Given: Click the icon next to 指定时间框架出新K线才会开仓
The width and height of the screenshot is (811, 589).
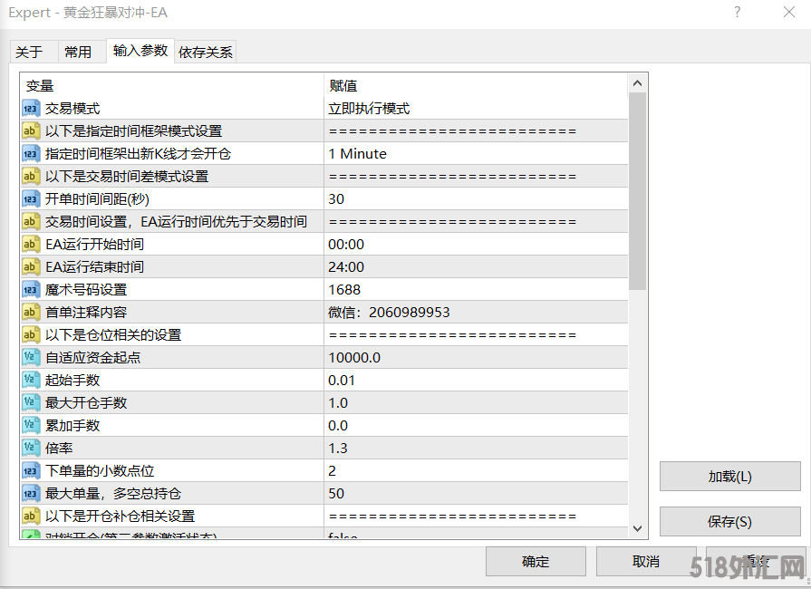Looking at the screenshot, I should pos(31,154).
